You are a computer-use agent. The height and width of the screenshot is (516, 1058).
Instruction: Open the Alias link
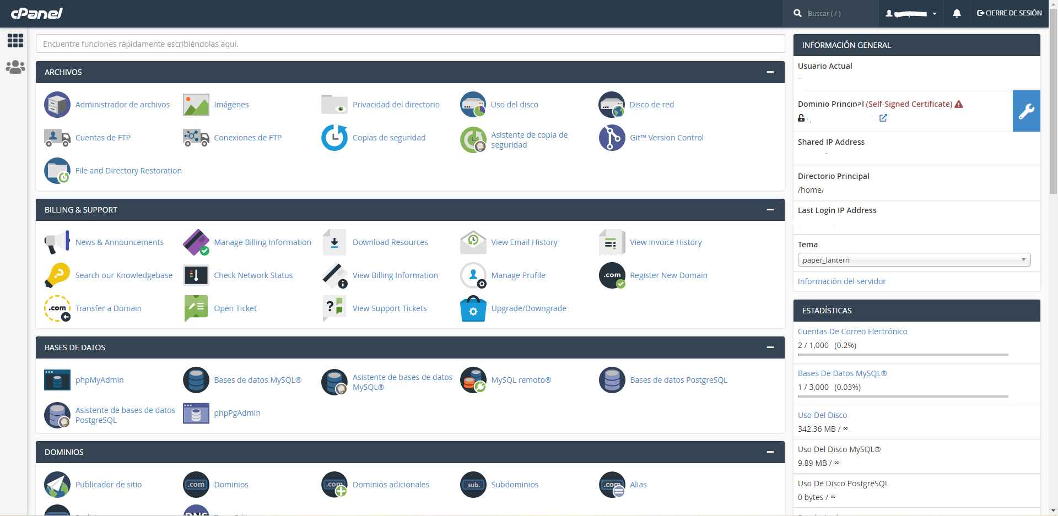pos(638,485)
